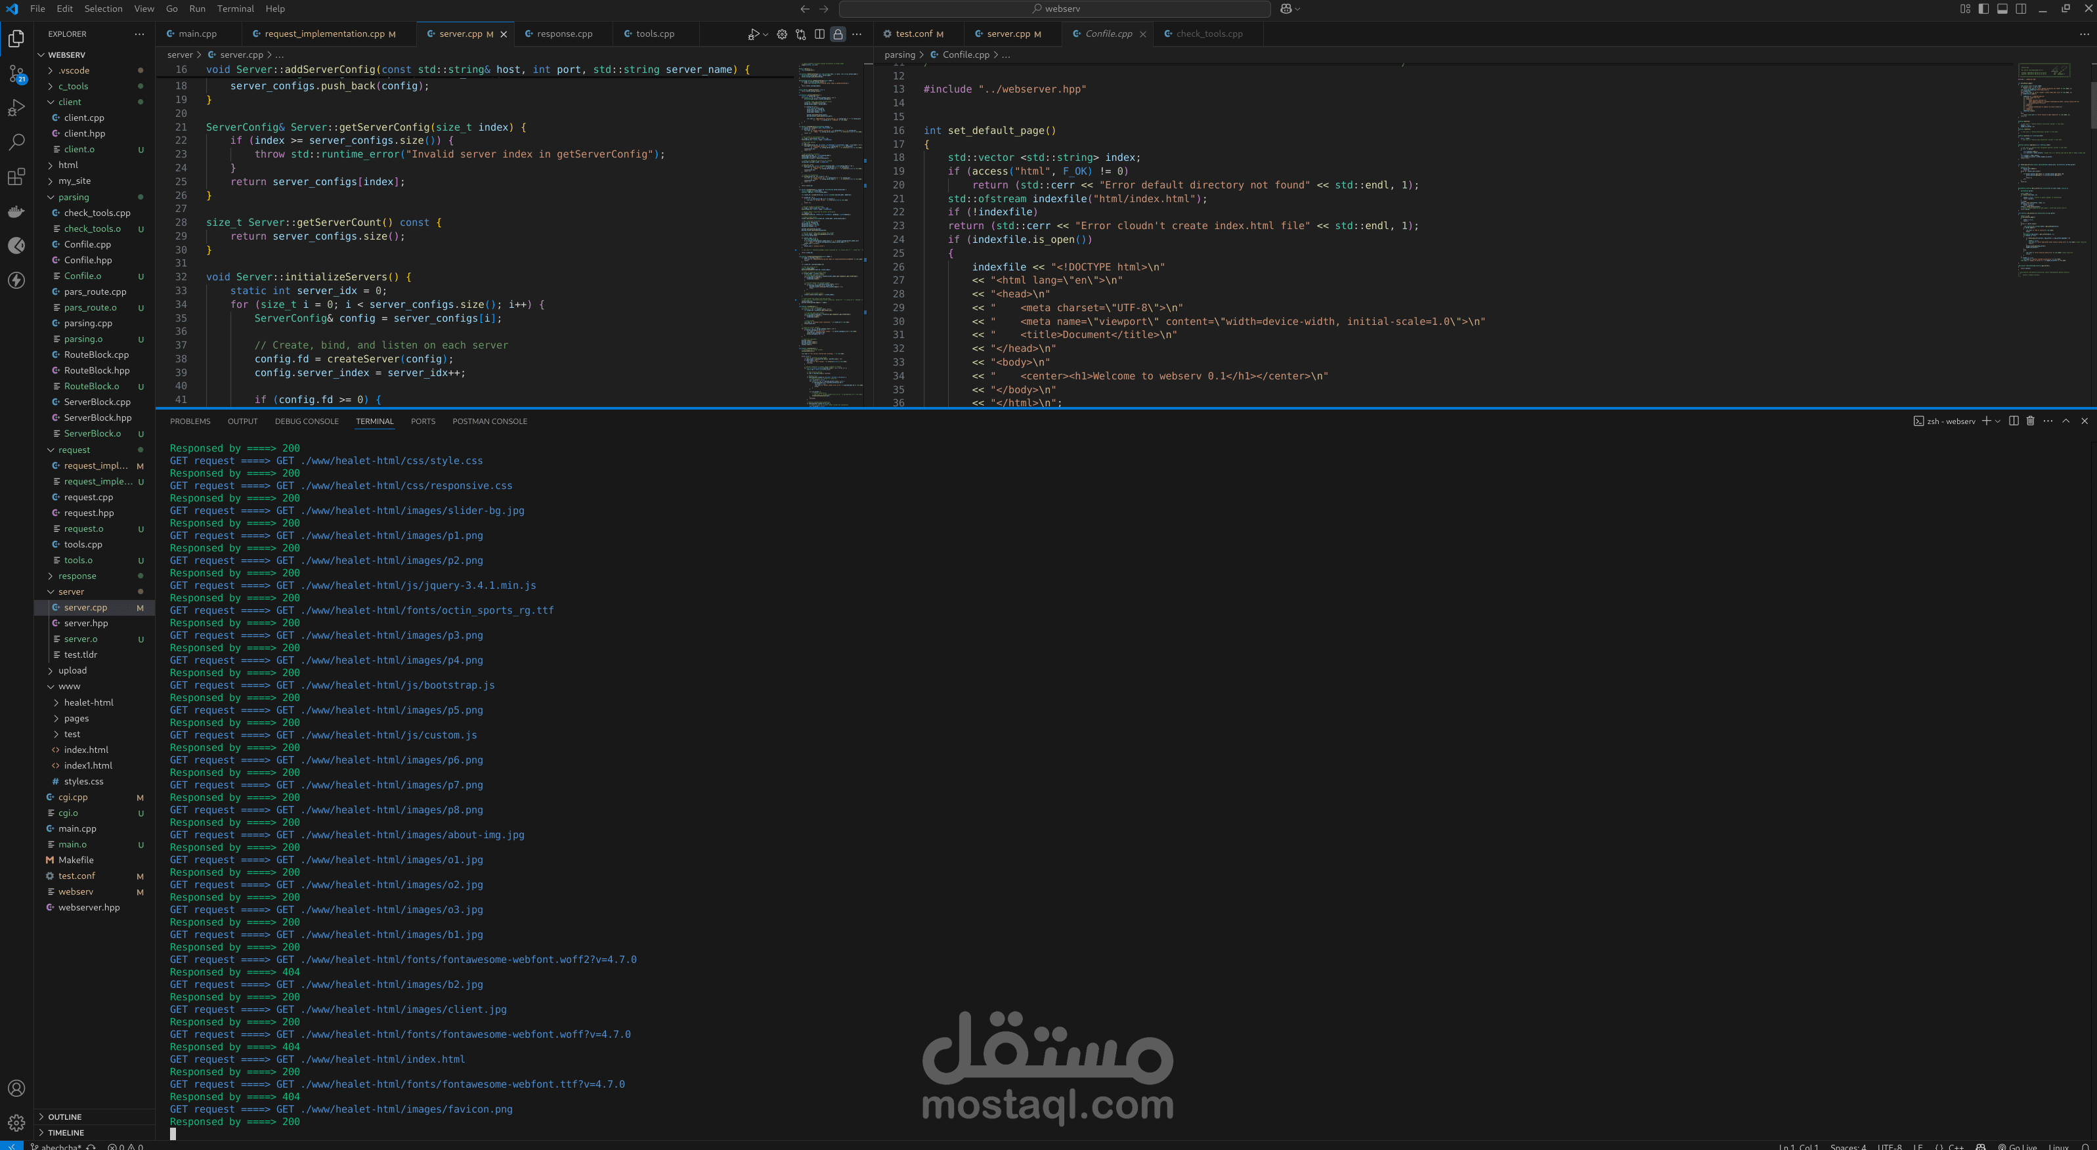Open the Docker view in activity bar
This screenshot has width=2097, height=1150.
tap(16, 211)
